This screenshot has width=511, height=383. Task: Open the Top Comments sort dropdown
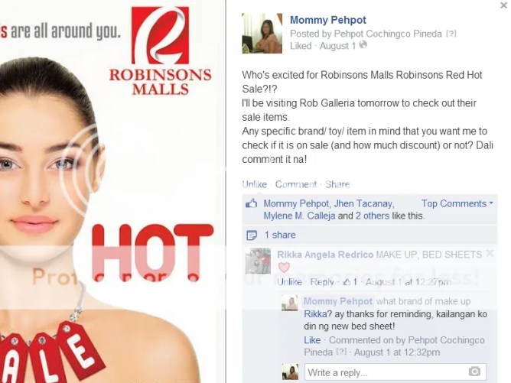(x=457, y=203)
